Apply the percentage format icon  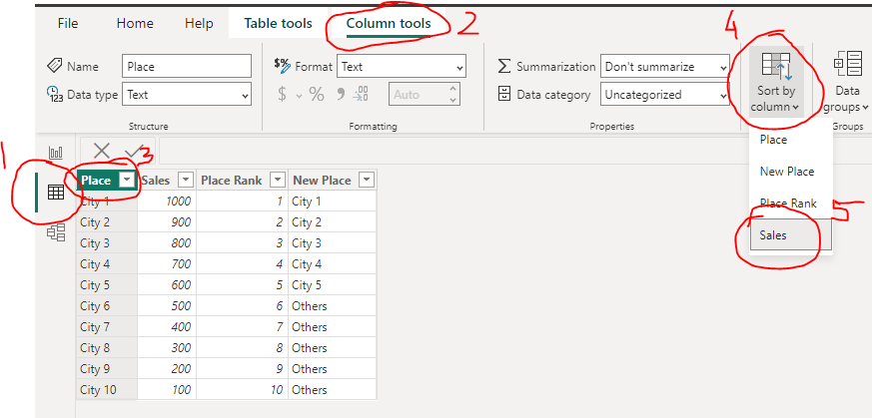(x=317, y=95)
